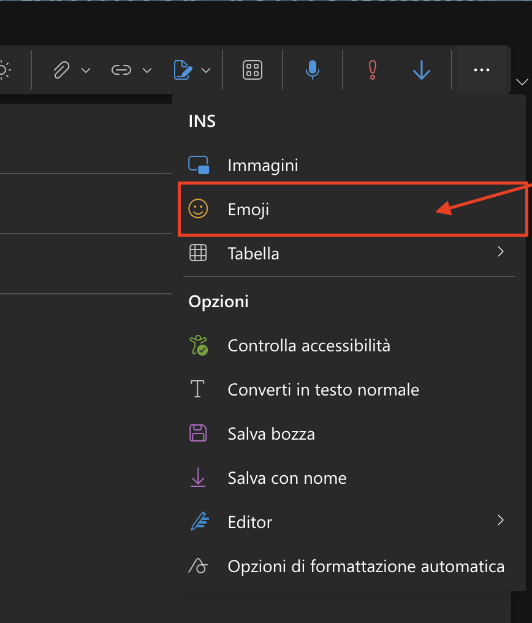This screenshot has width=532, height=623.
Task: Expand the attach file dropdown arrow
Action: pos(86,71)
